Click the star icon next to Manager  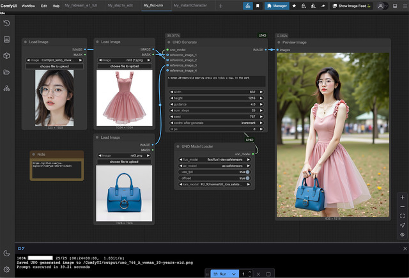click(x=294, y=6)
